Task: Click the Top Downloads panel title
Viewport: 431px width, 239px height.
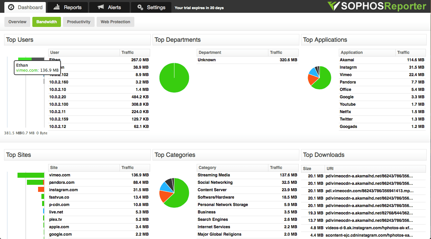Action: click(x=324, y=155)
